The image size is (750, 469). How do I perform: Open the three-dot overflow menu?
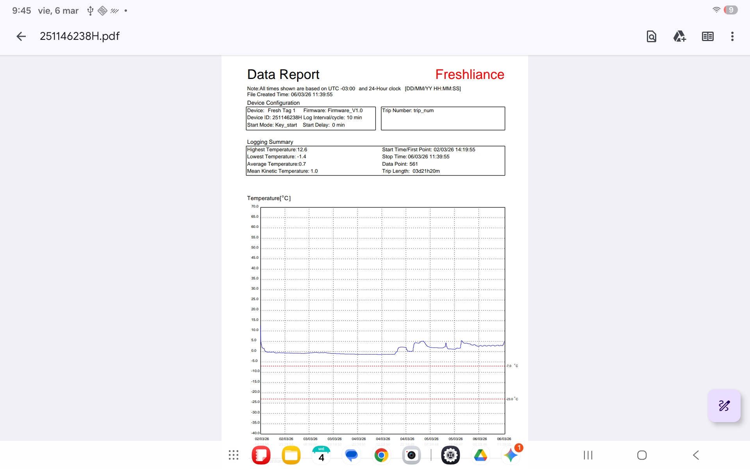point(732,36)
